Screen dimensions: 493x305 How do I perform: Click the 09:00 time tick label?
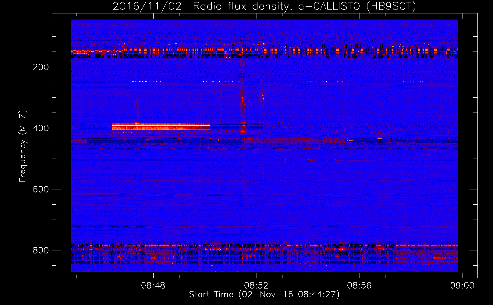463,286
